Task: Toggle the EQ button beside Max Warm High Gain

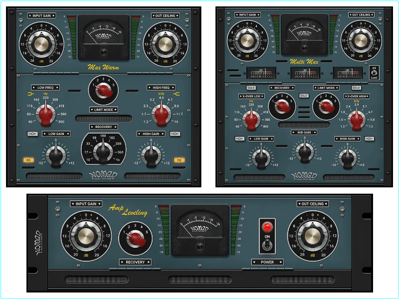Action: tap(179, 160)
